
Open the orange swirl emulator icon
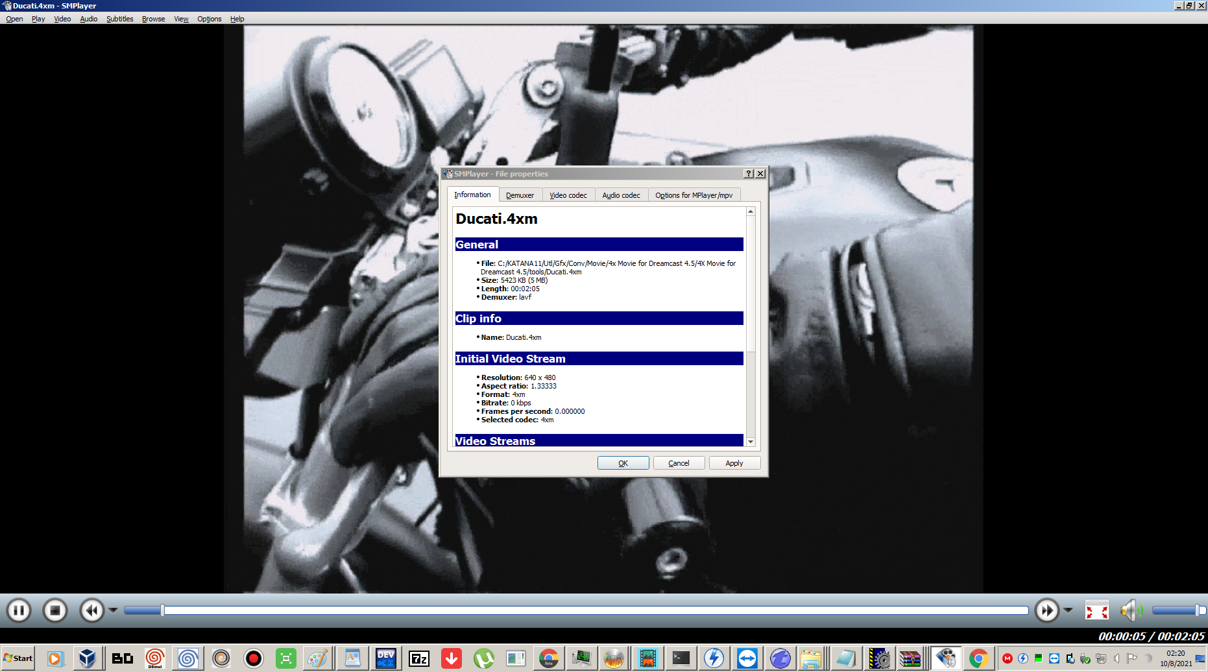pos(221,659)
